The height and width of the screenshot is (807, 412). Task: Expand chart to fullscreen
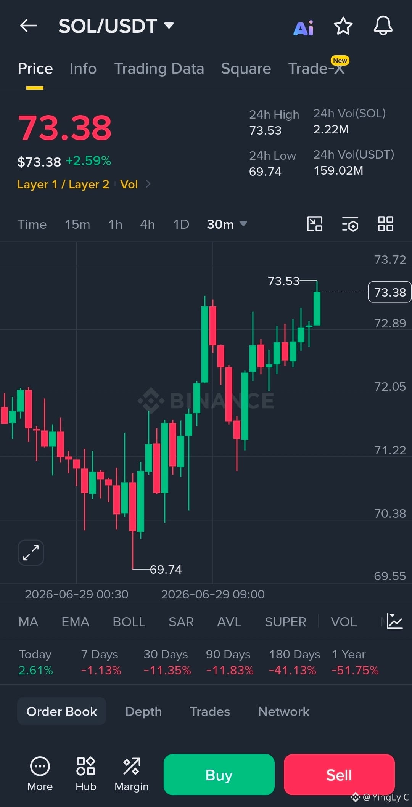[31, 552]
